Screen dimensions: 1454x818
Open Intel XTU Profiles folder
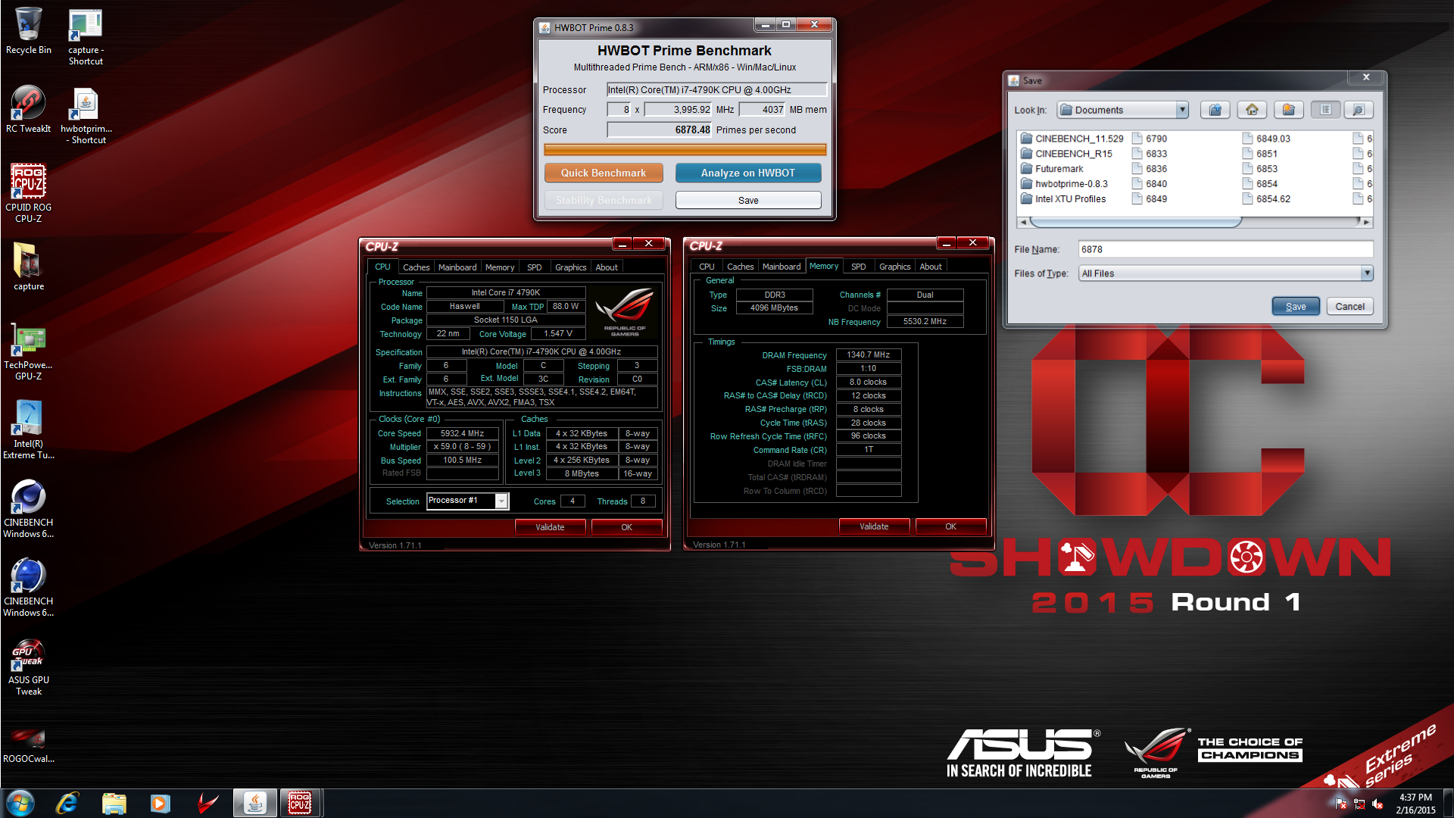pos(1063,199)
